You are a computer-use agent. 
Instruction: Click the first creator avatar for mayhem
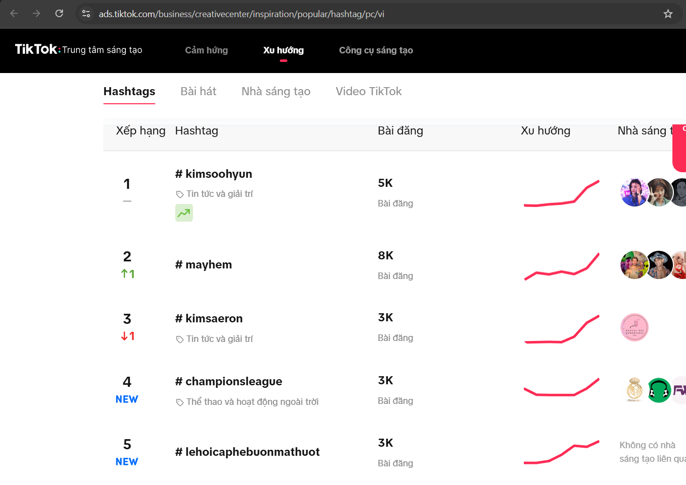[634, 265]
